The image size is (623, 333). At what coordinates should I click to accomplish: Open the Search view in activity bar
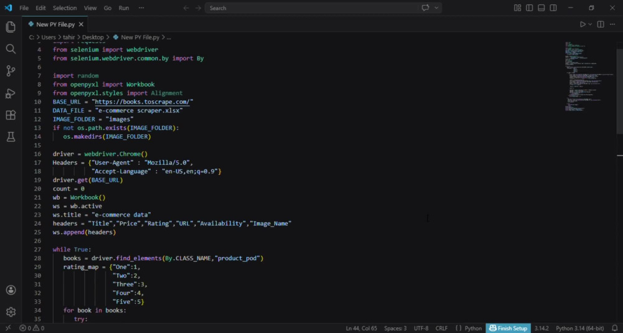11,49
